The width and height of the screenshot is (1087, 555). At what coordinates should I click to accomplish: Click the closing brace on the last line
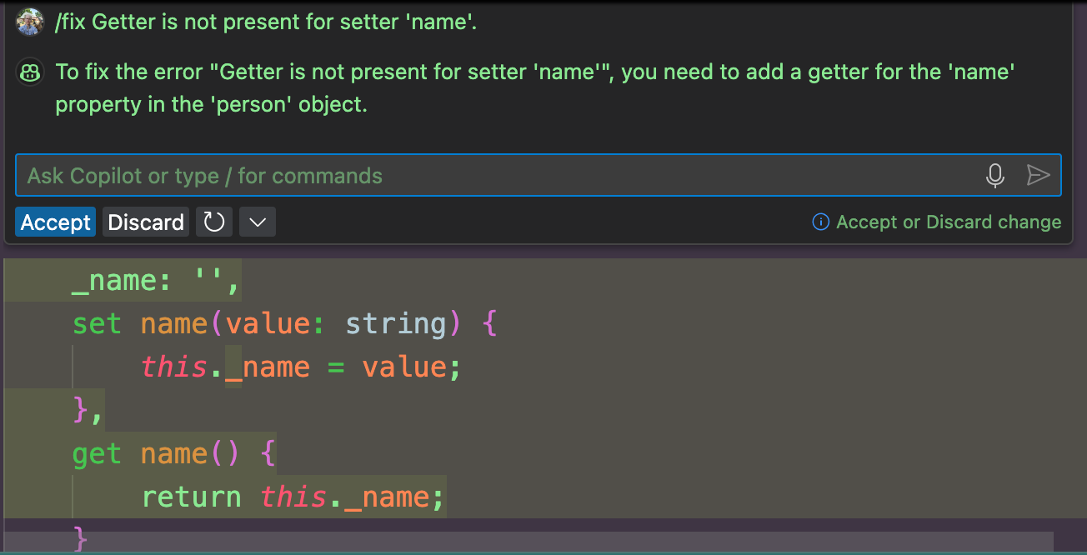click(x=80, y=538)
